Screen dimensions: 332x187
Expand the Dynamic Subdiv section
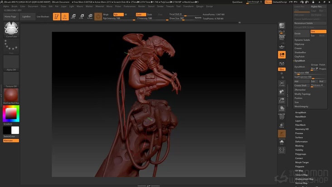pyautogui.click(x=302, y=40)
